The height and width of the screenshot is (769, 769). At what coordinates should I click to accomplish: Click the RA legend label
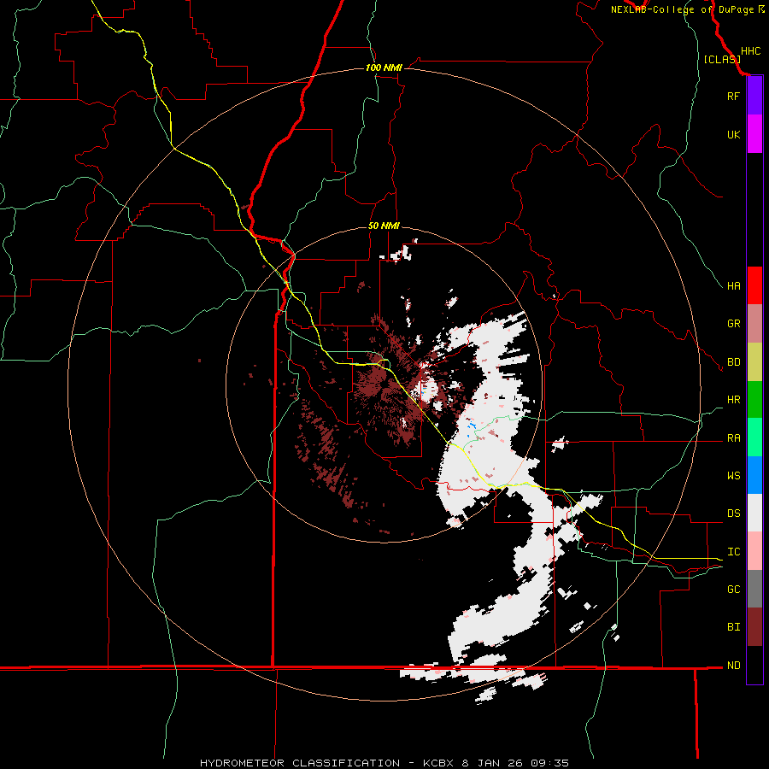[733, 438]
